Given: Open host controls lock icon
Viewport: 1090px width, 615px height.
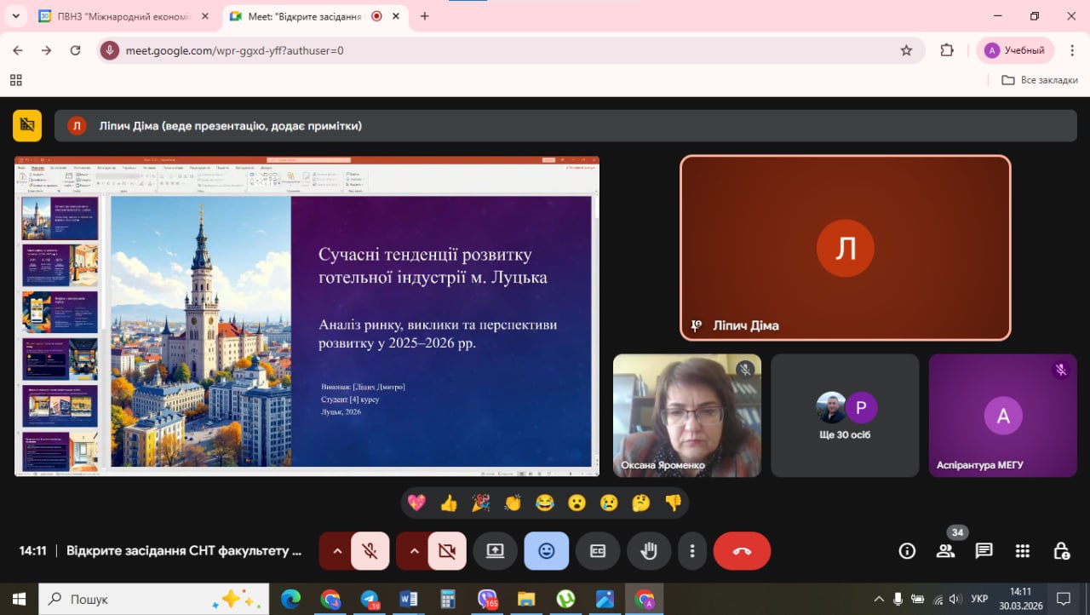Looking at the screenshot, I should pyautogui.click(x=1061, y=550).
